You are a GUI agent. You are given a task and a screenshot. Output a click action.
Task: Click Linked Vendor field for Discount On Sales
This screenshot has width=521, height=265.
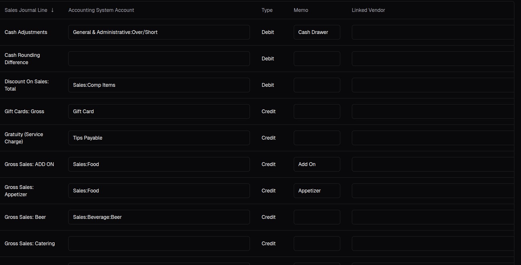[x=433, y=85]
